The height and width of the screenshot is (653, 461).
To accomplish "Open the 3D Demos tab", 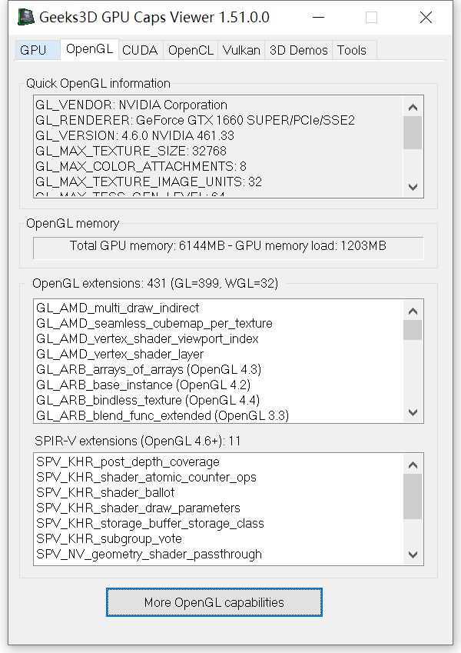I will [298, 50].
